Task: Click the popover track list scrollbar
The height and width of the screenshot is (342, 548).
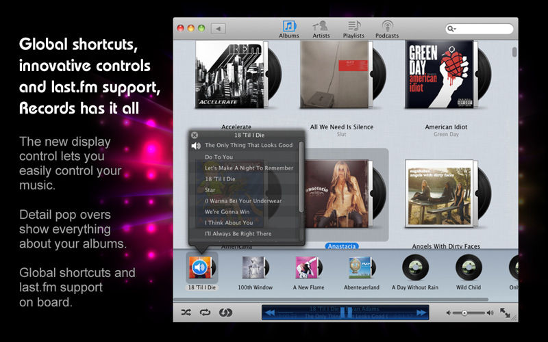Action: click(x=301, y=176)
